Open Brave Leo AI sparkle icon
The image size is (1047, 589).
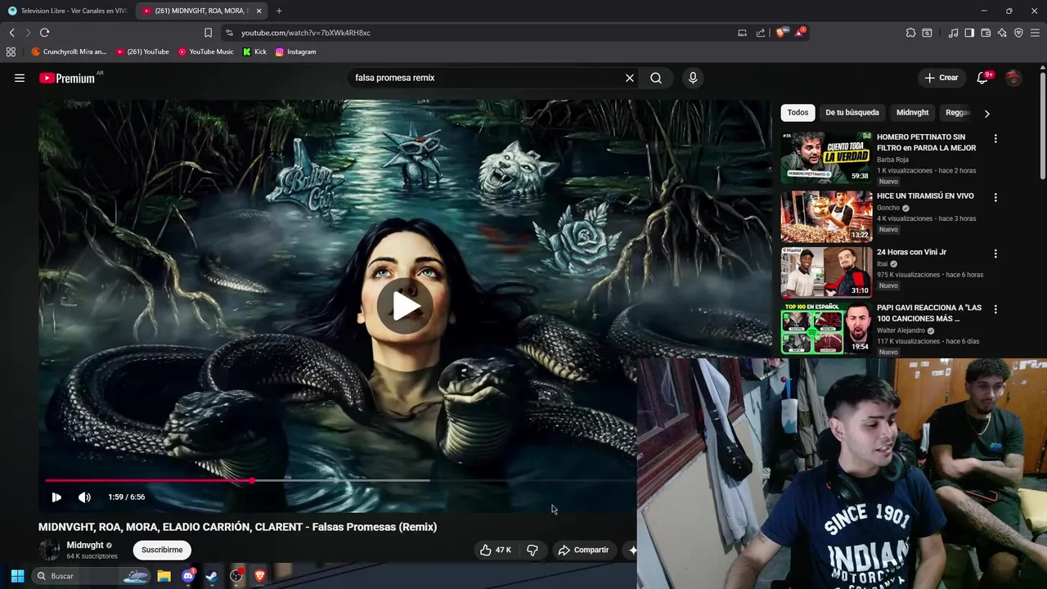click(1002, 33)
